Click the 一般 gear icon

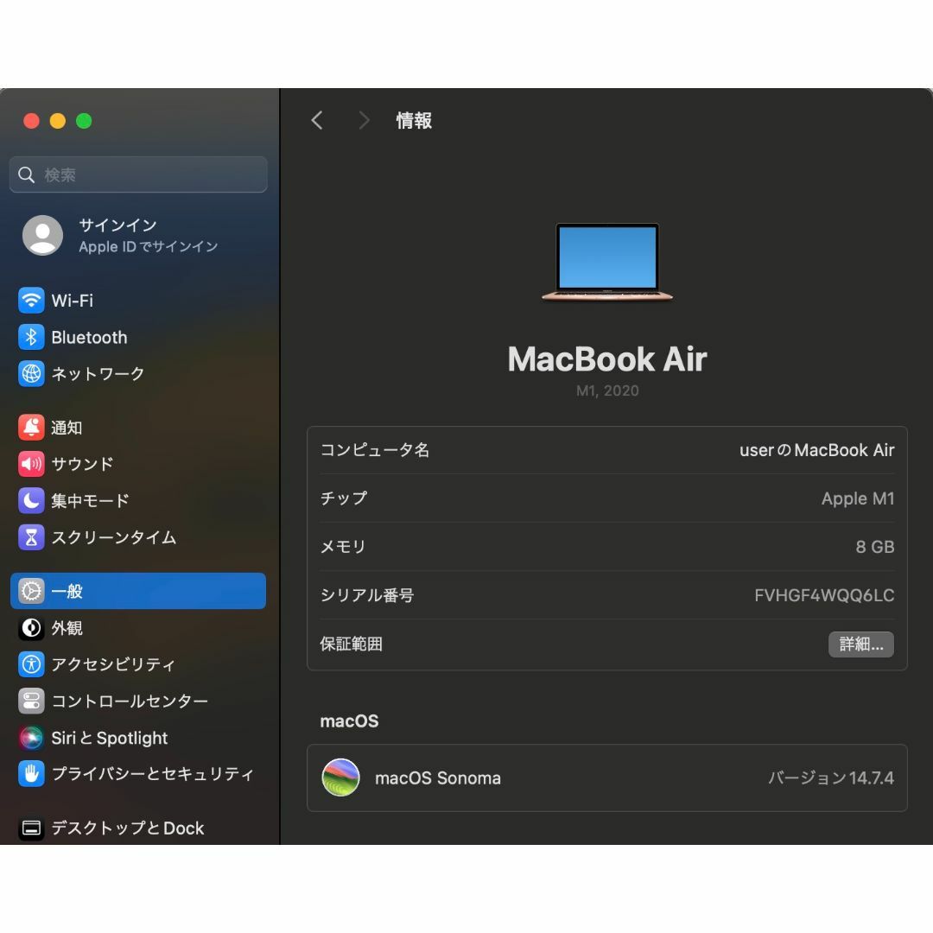coord(31,591)
